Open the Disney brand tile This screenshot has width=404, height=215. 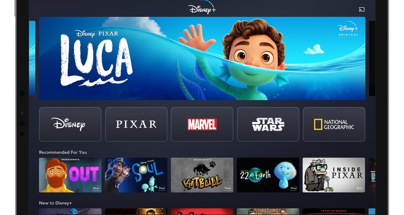(x=70, y=124)
